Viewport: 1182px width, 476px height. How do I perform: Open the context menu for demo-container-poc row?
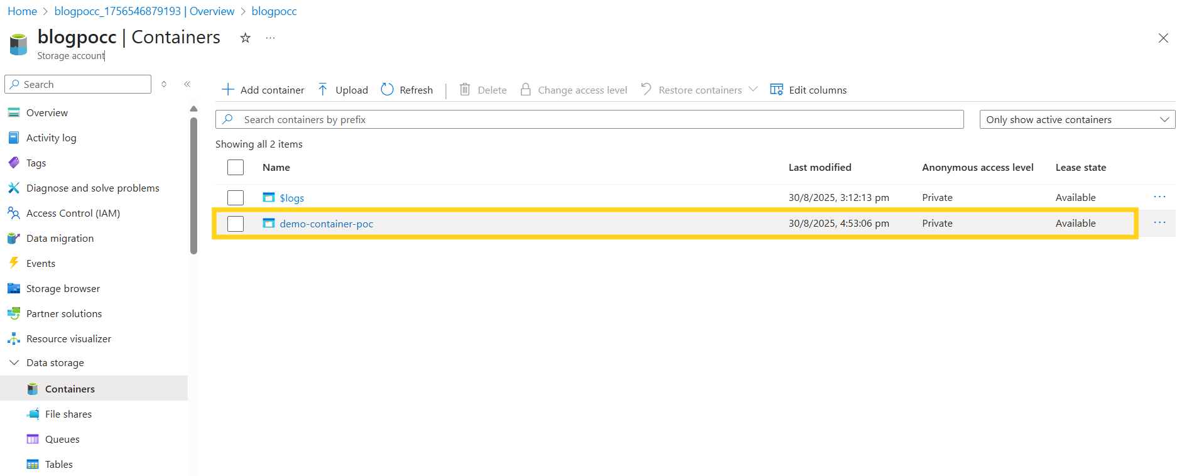click(1160, 223)
